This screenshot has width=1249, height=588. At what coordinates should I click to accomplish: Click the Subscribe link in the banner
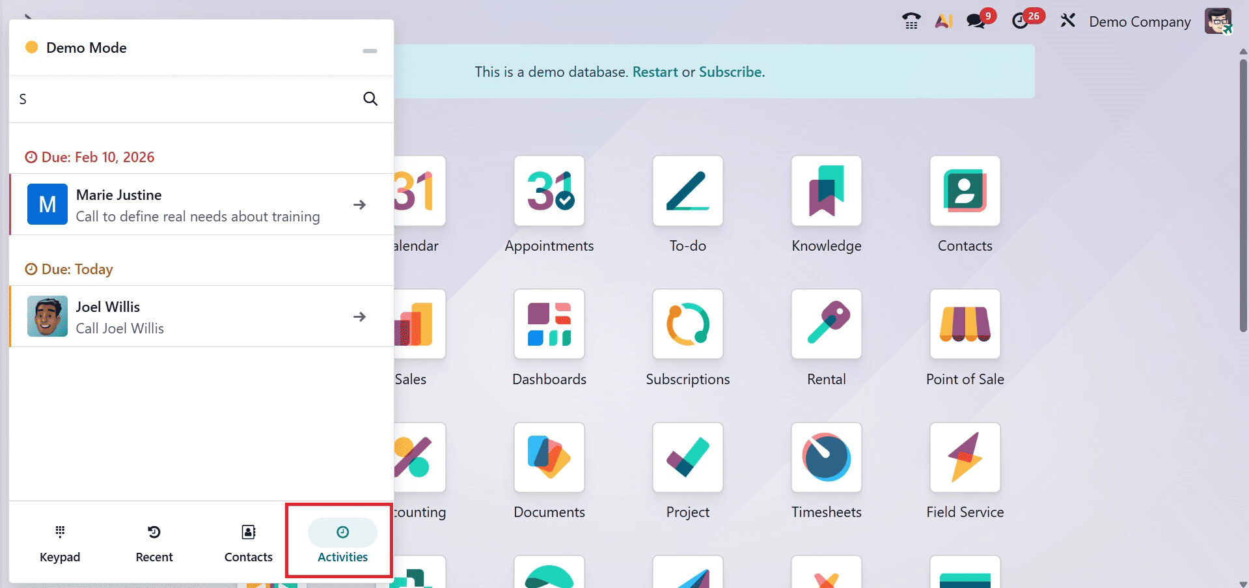pyautogui.click(x=730, y=72)
